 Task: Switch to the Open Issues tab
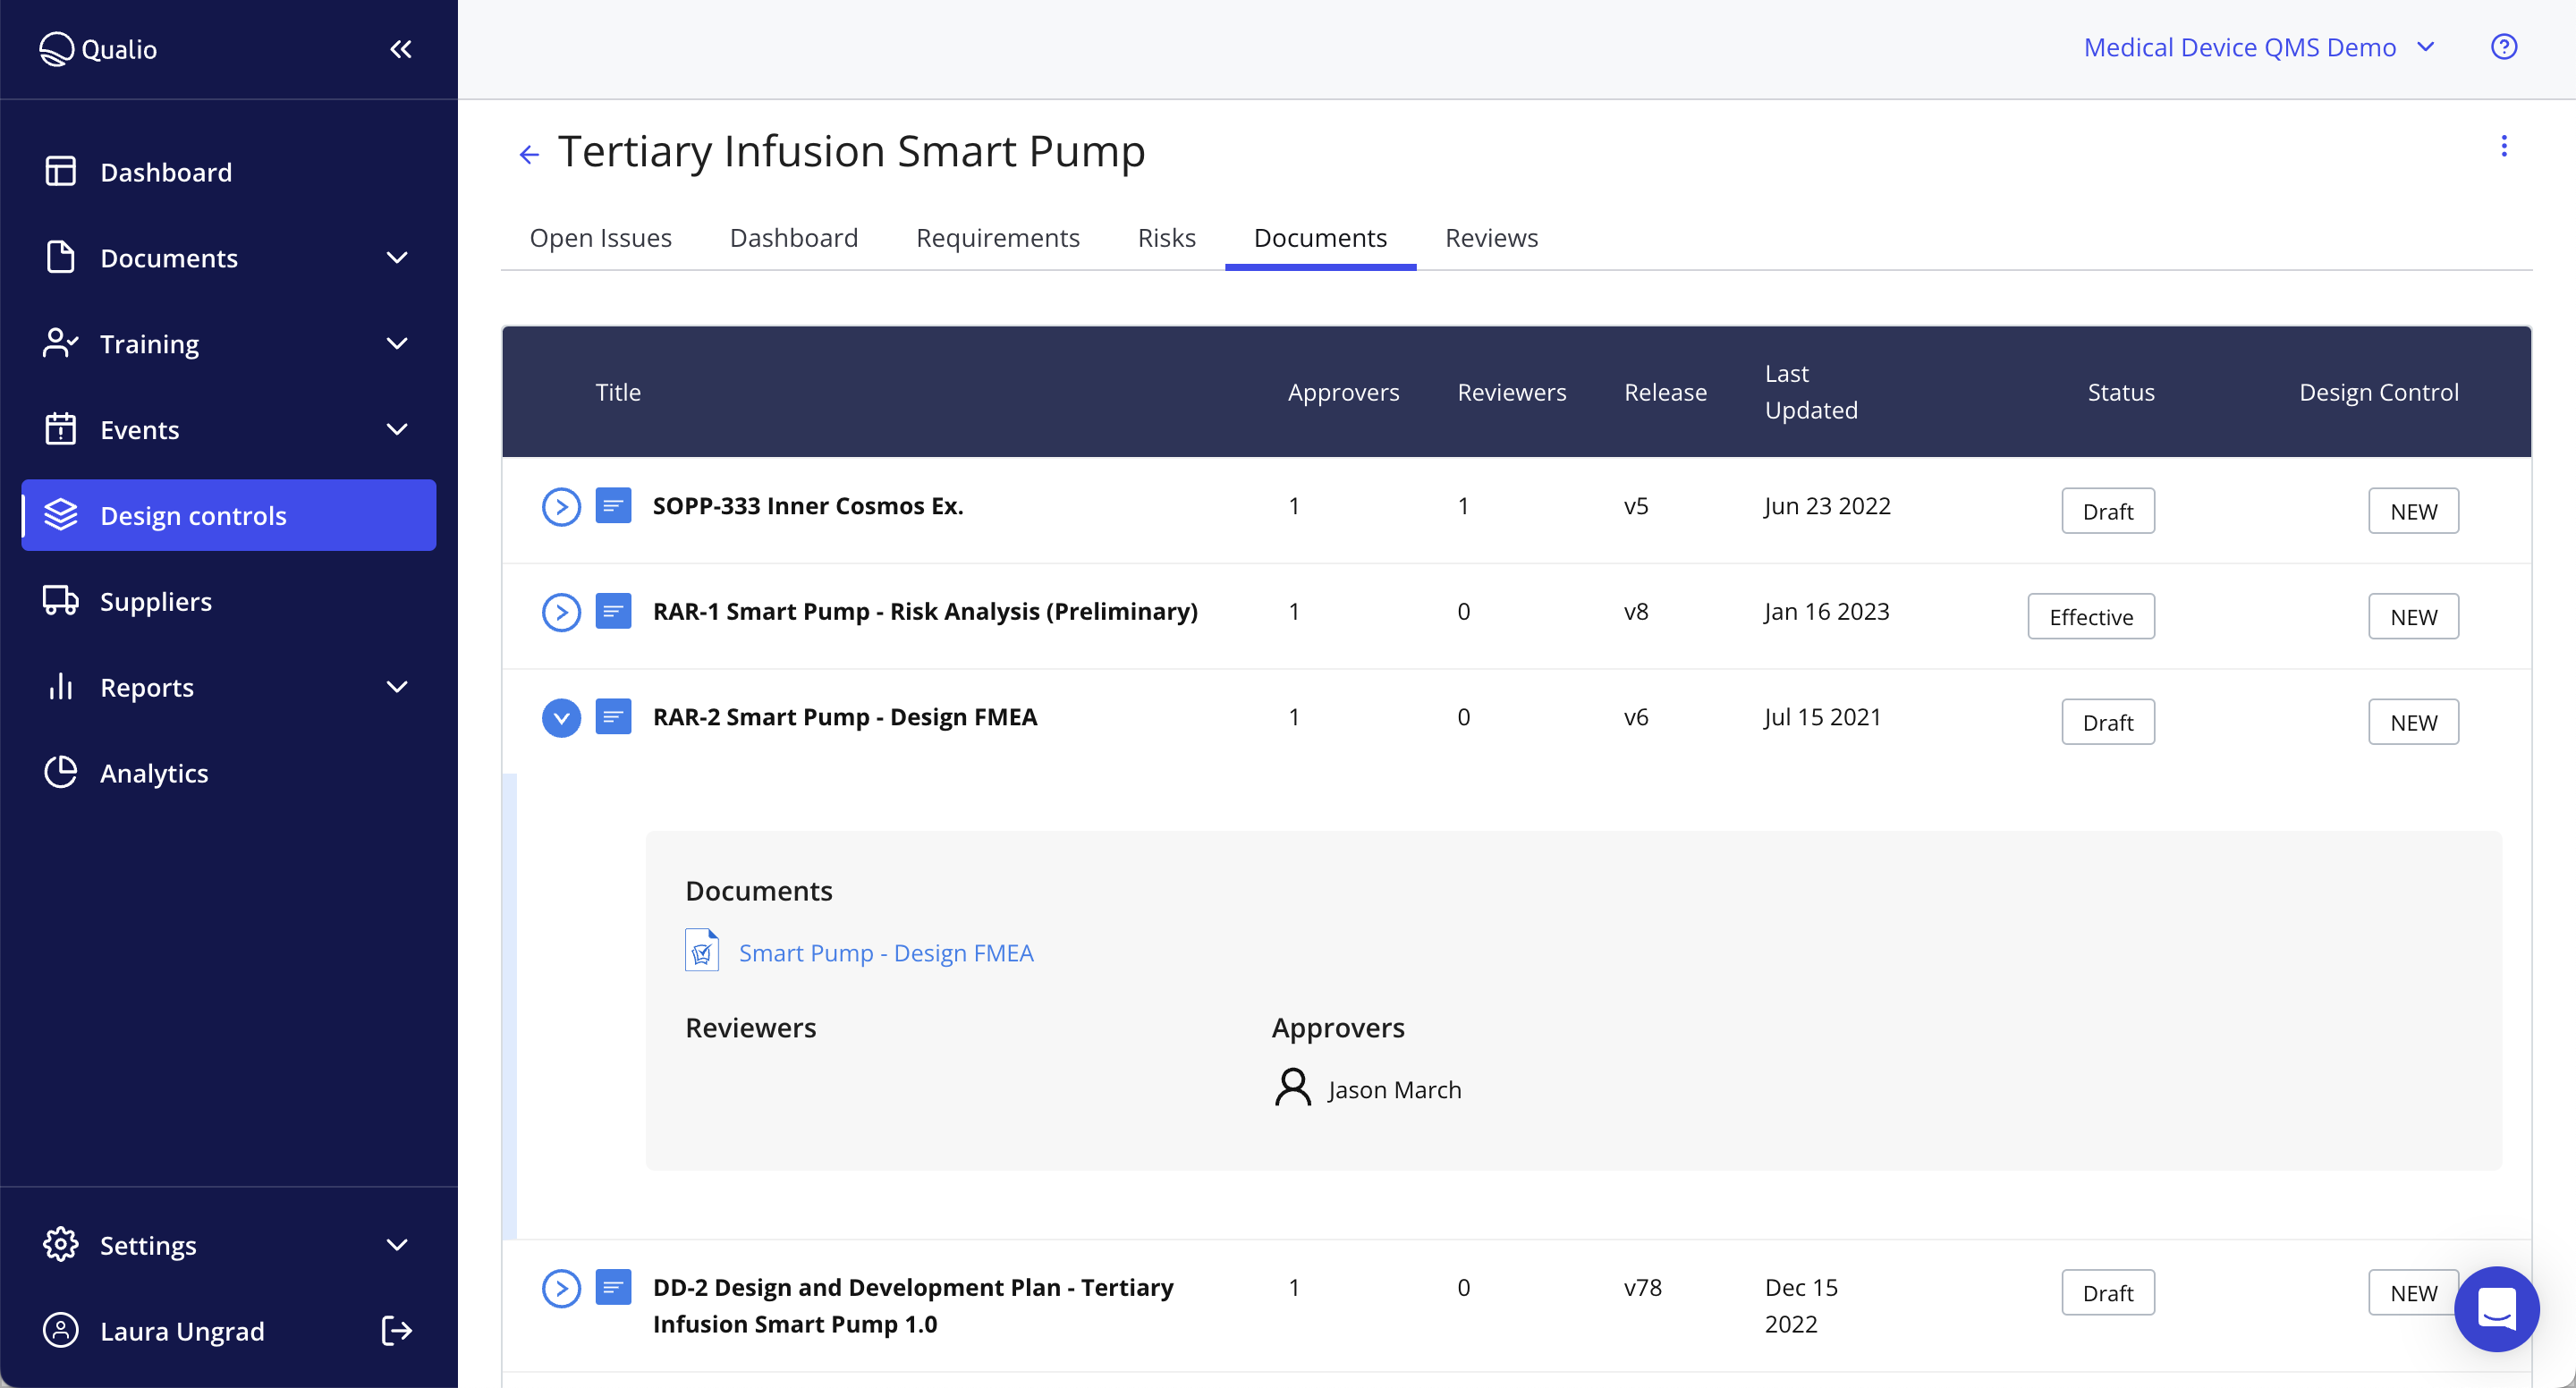[x=600, y=237]
